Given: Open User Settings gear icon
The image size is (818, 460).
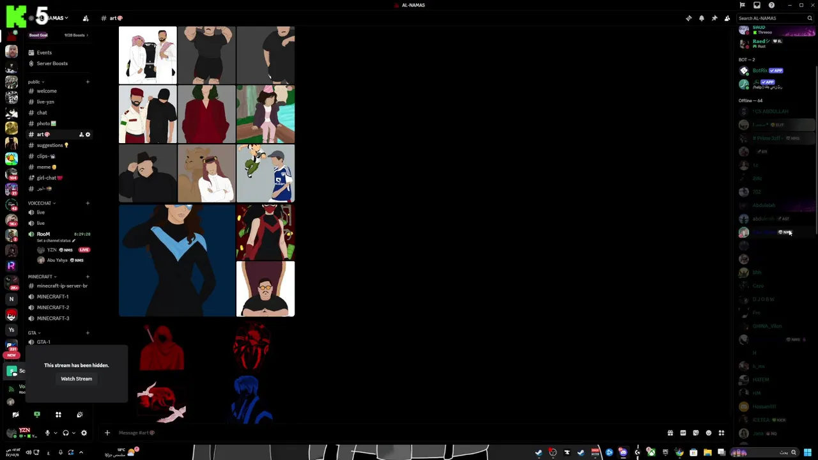Looking at the screenshot, I should 84,433.
